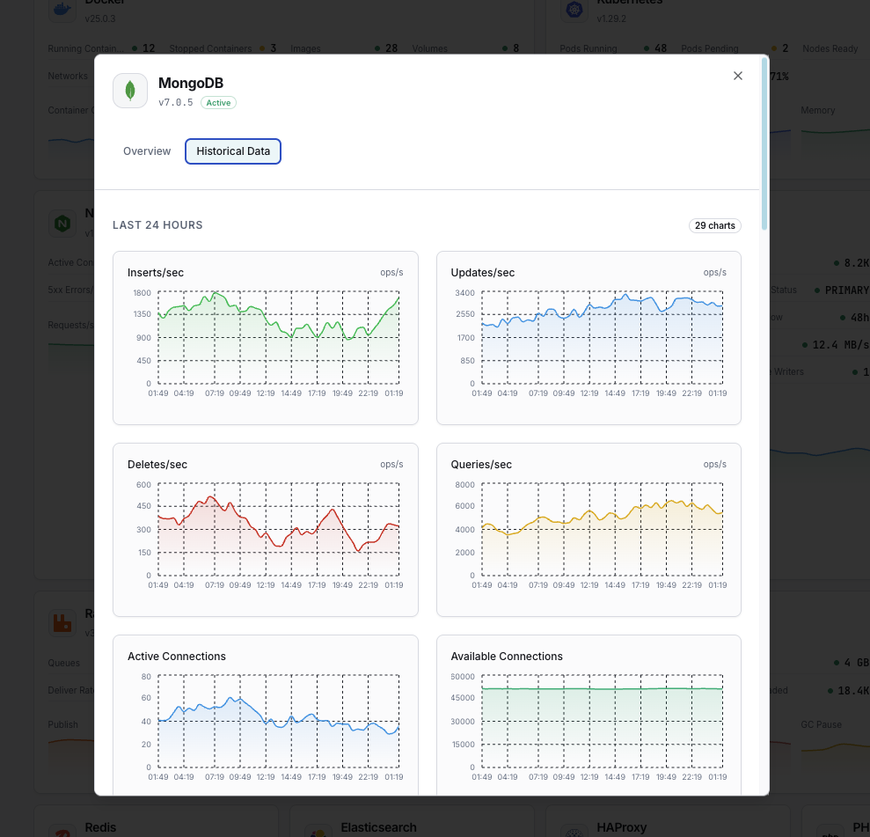The width and height of the screenshot is (870, 837).
Task: Select the Deletes/sec chart
Action: 267,529
